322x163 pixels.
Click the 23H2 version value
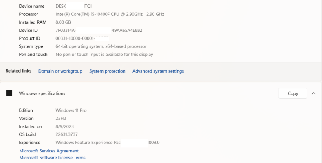point(61,119)
